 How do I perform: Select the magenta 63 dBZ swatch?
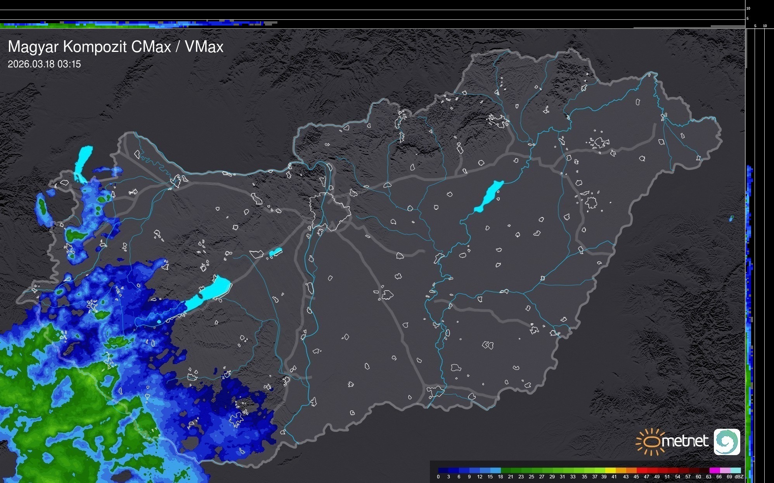coord(714,470)
